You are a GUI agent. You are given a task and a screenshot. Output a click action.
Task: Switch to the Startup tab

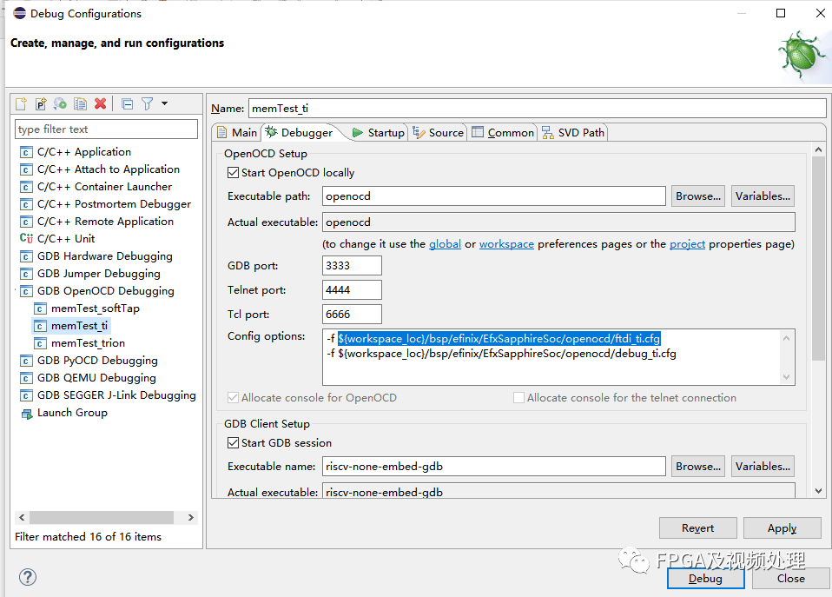(x=378, y=132)
